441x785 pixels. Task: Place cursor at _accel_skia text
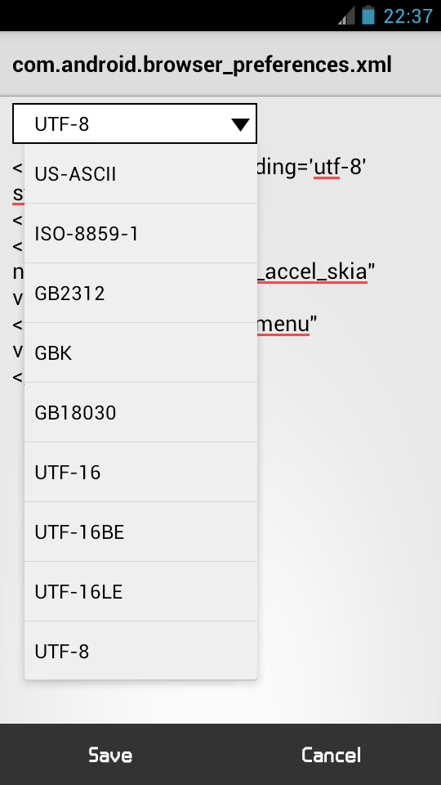313,271
